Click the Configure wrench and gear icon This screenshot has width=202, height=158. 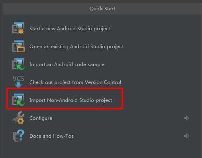click(18, 118)
